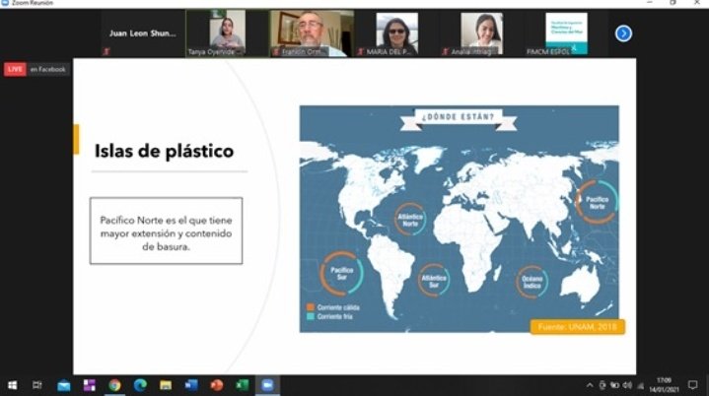This screenshot has width=709, height=396.
Task: Click the 'Océano Índico' gyre circle on map
Action: [532, 282]
